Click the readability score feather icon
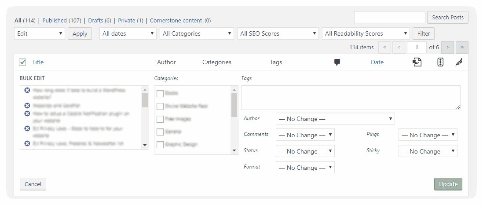The width and height of the screenshot is (483, 205). (x=459, y=62)
